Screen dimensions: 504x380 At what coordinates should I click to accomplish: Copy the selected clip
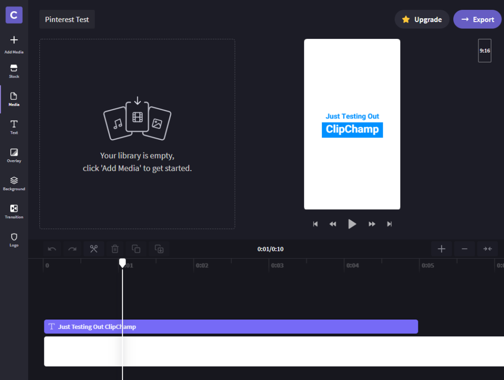point(136,249)
